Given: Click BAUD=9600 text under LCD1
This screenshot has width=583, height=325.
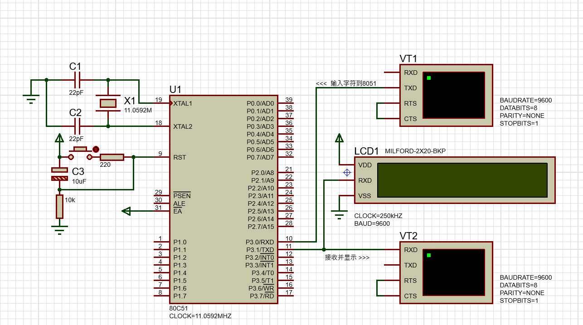Looking at the screenshot, I should tap(372, 223).
